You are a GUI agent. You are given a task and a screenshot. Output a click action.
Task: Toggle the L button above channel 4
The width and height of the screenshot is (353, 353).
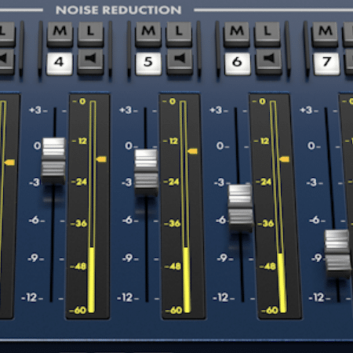tap(91, 34)
